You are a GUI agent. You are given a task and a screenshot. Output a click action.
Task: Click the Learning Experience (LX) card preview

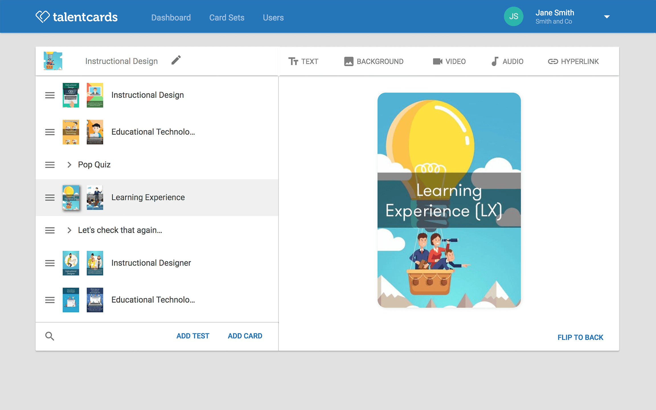tap(449, 200)
